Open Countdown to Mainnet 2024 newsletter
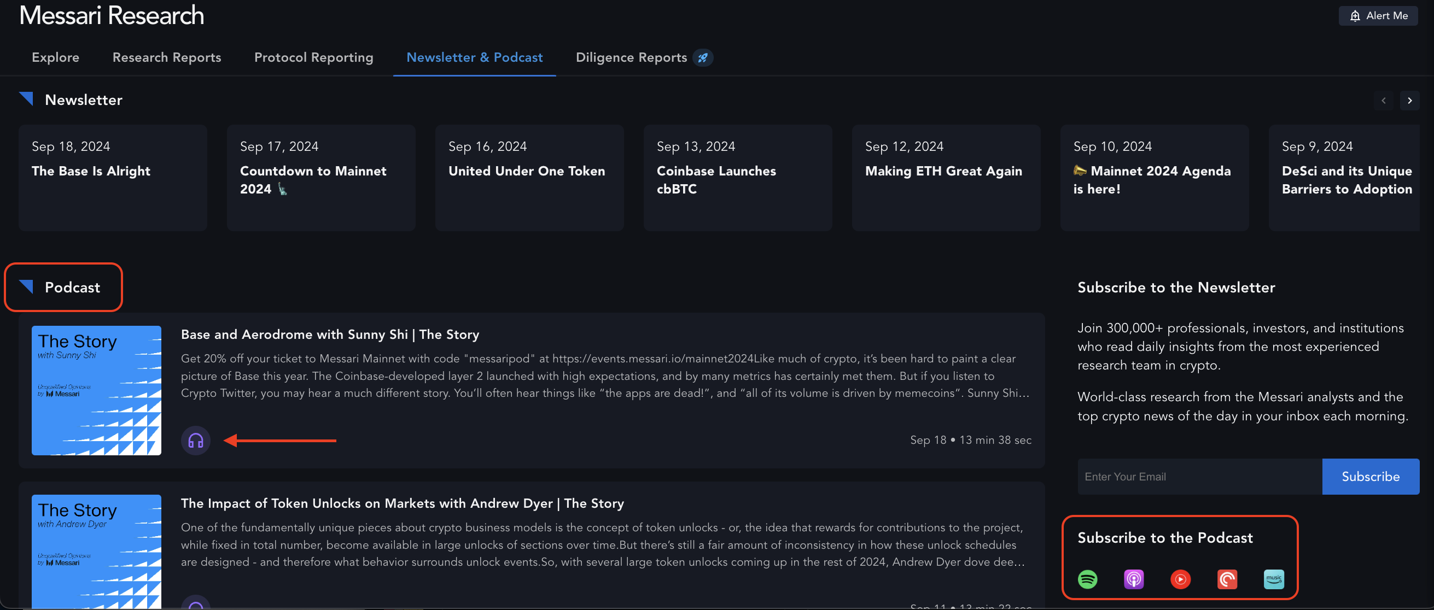Screen dimensions: 1434x610 tap(321, 178)
